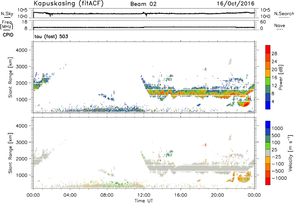294x203 pixels.
Task: Click the -1000 label on the velocity color bar
Action: pos(279,178)
